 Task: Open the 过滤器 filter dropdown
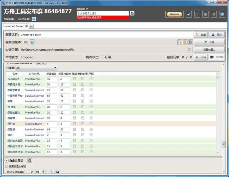tap(36, 68)
